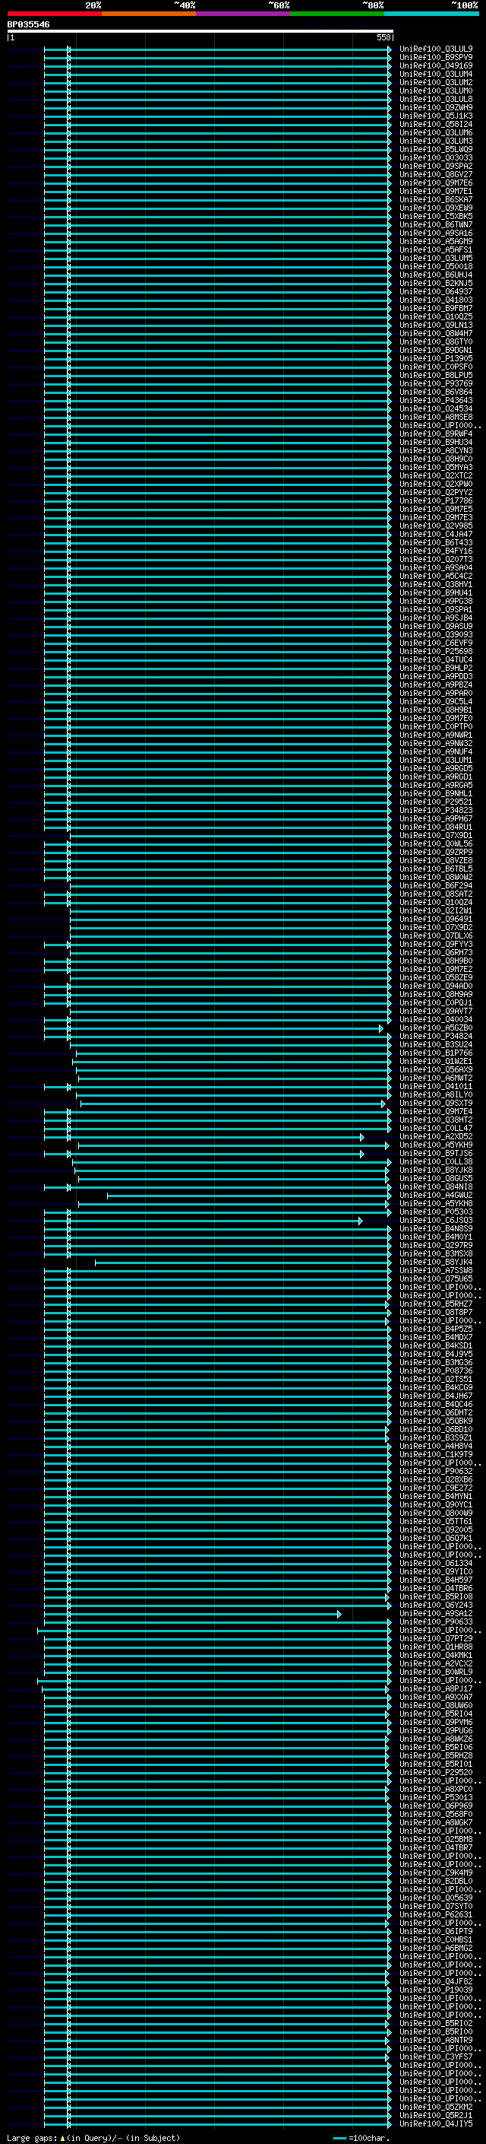Select the UniRef100_A8MSE8 entry
This screenshot has height=2144, width=486.
coord(436,417)
